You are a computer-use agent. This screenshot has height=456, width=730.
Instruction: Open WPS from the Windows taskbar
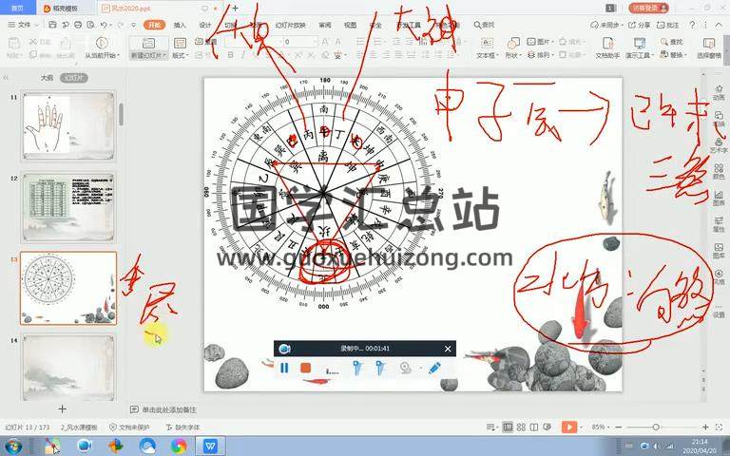pyautogui.click(x=210, y=446)
